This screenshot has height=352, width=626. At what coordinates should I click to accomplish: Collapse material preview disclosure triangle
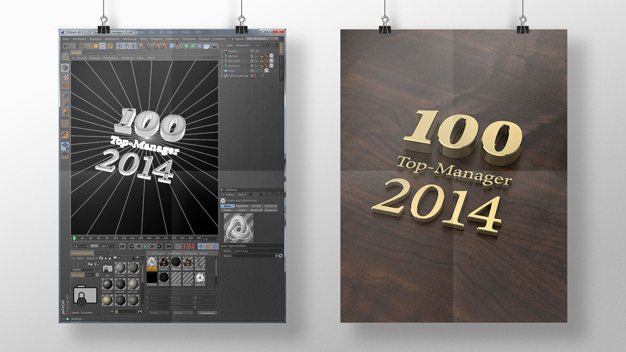pos(222,215)
